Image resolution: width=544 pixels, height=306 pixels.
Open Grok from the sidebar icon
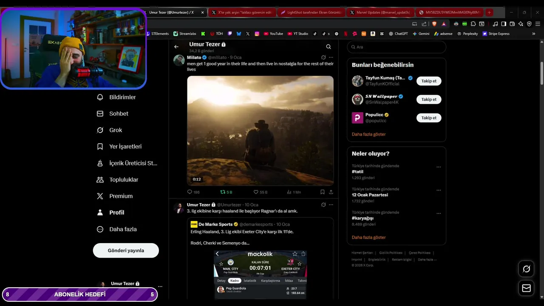coord(100,130)
